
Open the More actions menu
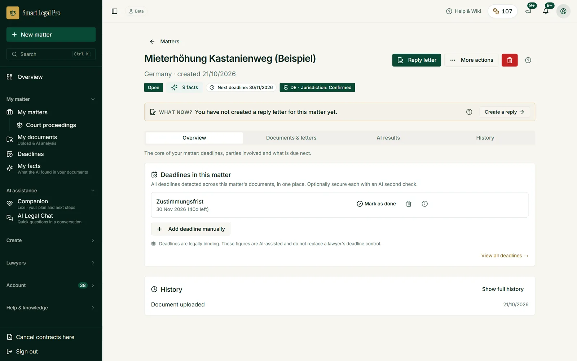(x=471, y=60)
